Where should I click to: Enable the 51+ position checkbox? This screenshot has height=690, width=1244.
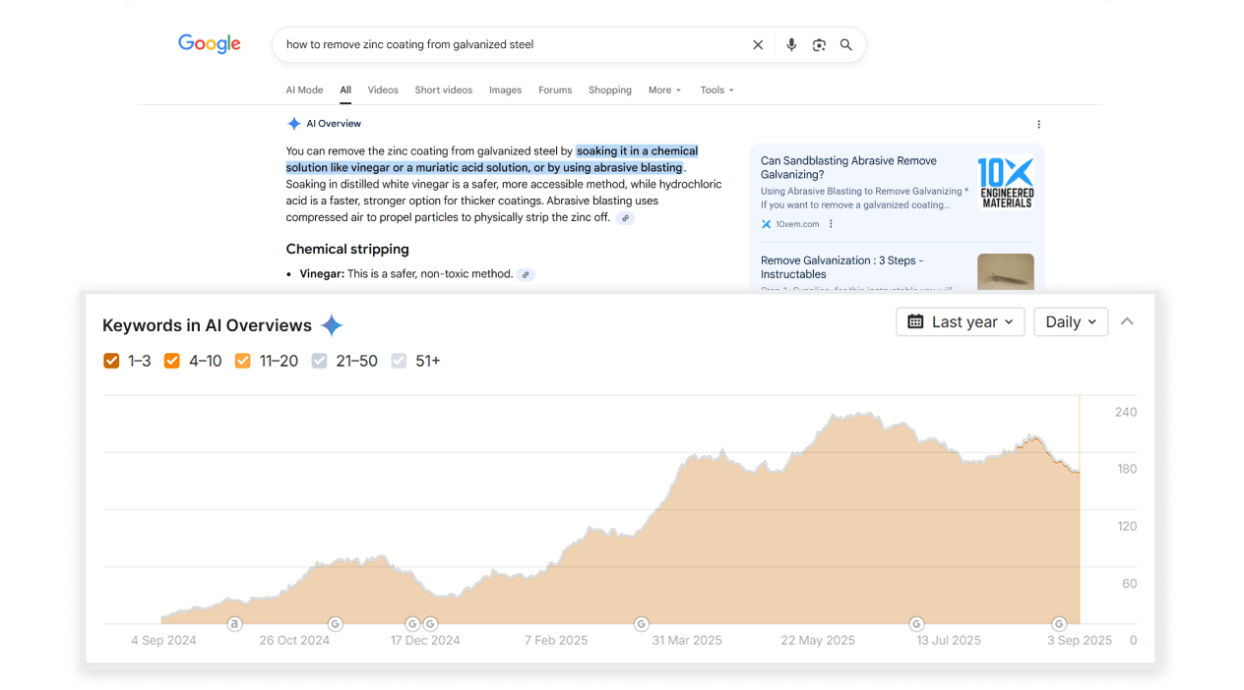tap(399, 361)
